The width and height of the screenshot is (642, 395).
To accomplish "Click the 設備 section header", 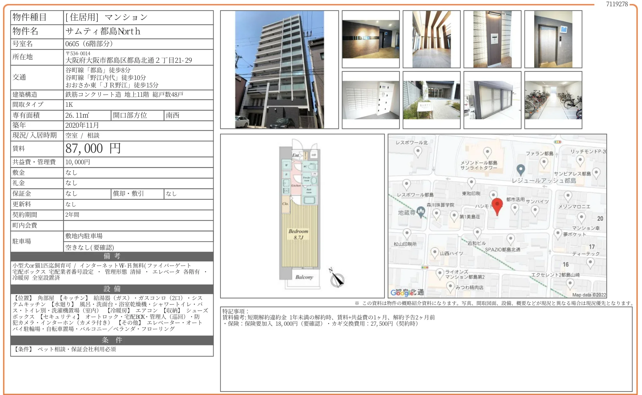I will [112, 289].
